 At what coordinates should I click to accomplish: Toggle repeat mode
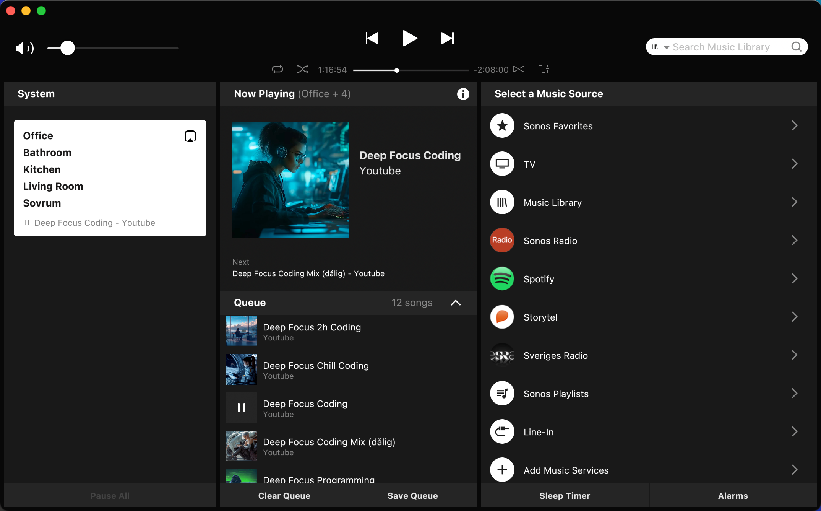pos(277,69)
